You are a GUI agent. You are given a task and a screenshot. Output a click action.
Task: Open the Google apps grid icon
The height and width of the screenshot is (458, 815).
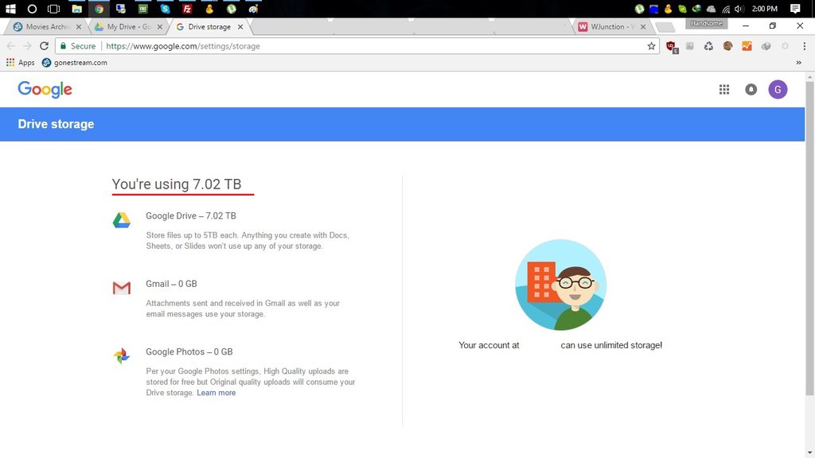724,90
